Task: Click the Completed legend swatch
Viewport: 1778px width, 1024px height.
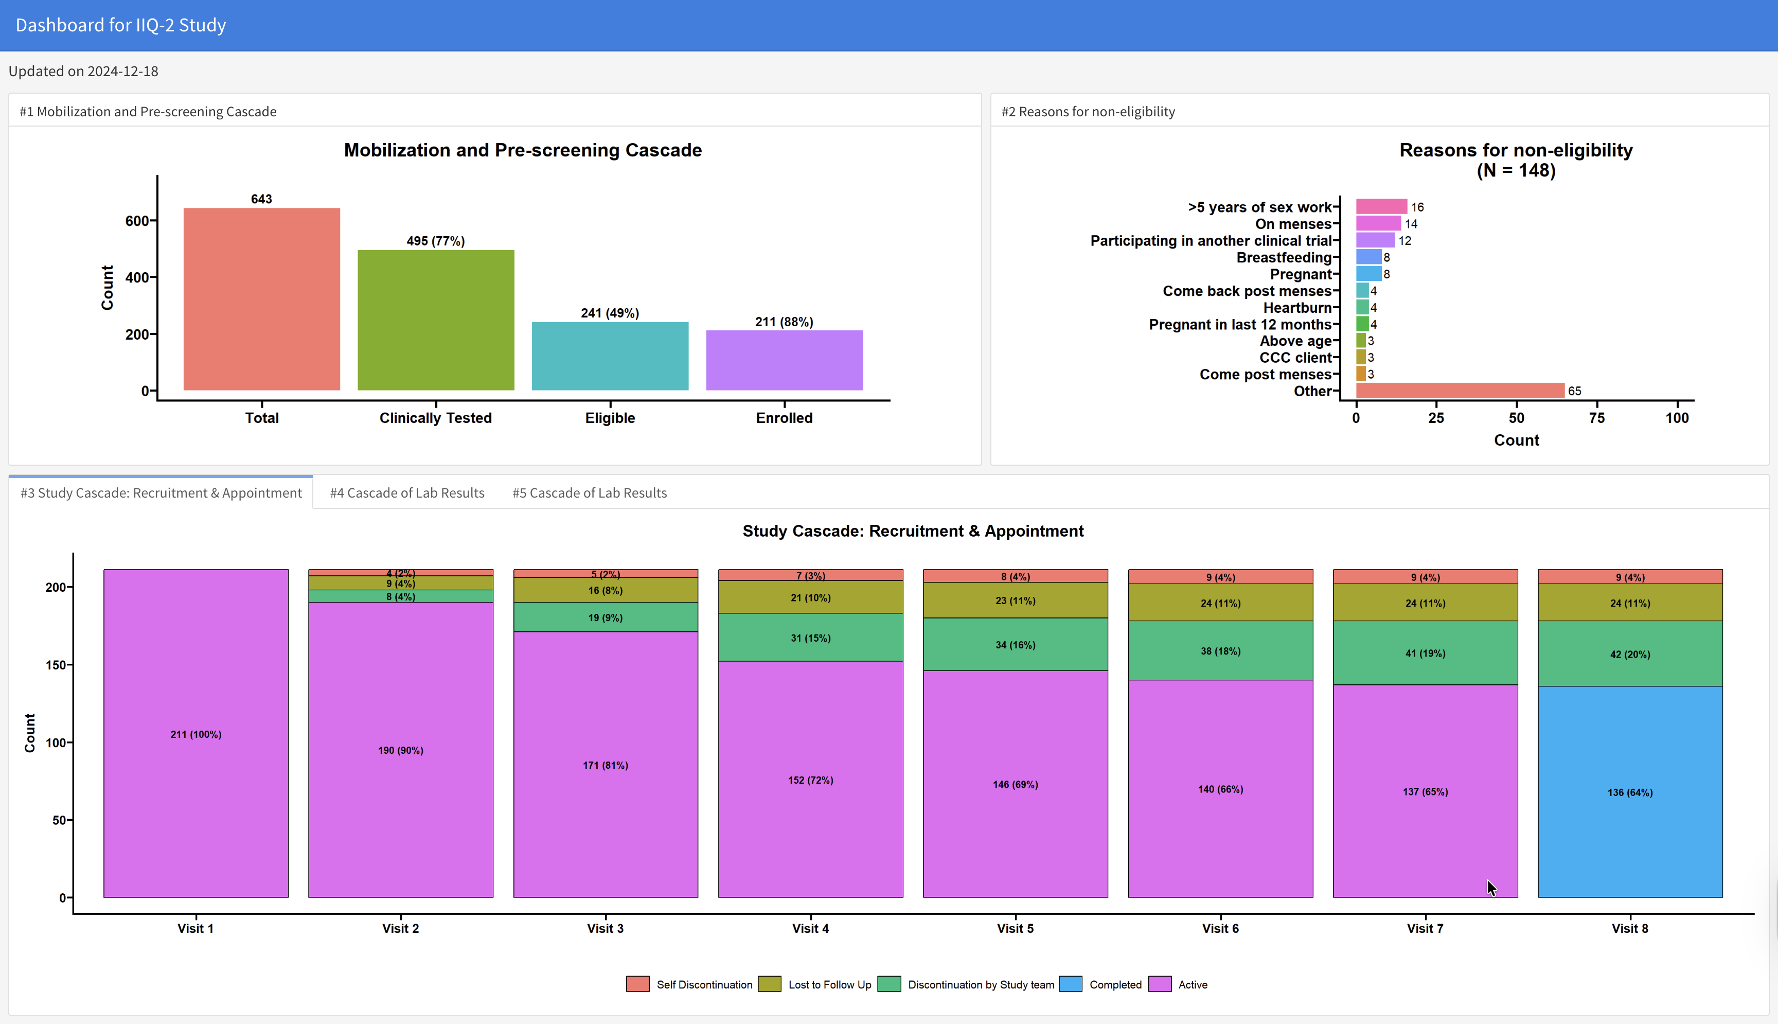Action: (1070, 984)
